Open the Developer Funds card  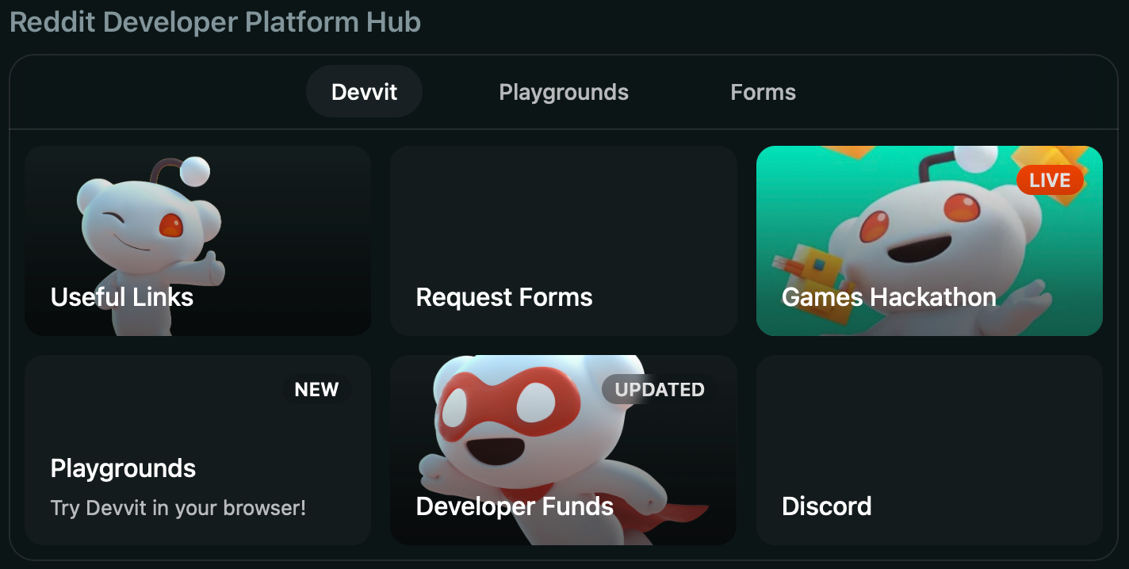click(564, 450)
